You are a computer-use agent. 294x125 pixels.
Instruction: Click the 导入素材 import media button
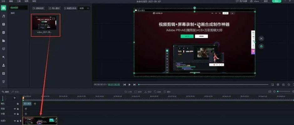54,8
